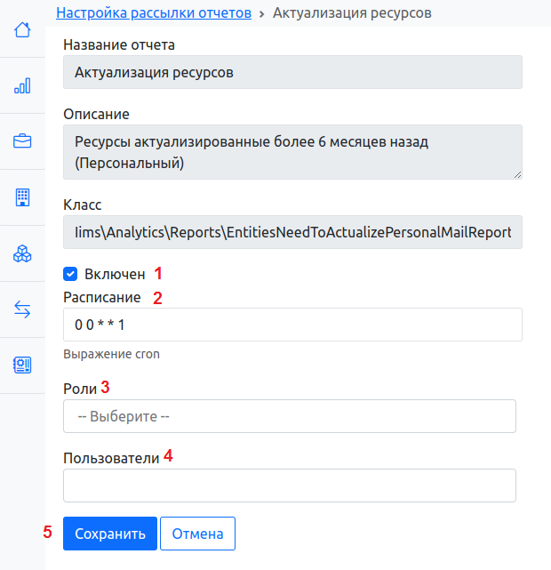This screenshot has height=570, width=551.
Task: Uncheck the "Включен" checkbox
Action: (x=71, y=274)
